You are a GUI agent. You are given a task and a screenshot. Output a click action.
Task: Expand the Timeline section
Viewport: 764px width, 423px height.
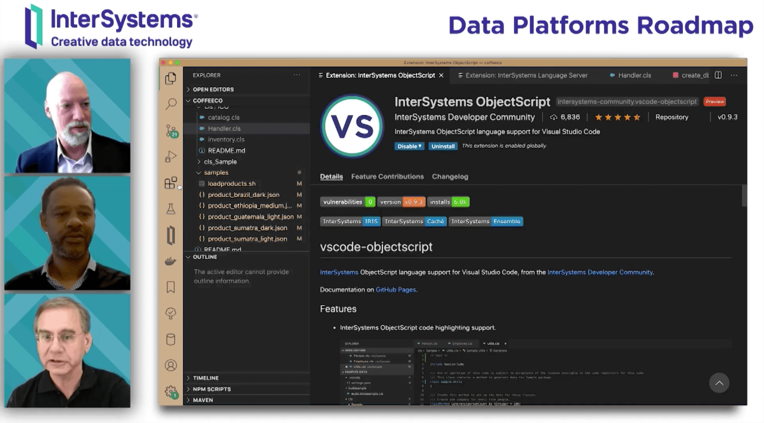click(206, 378)
